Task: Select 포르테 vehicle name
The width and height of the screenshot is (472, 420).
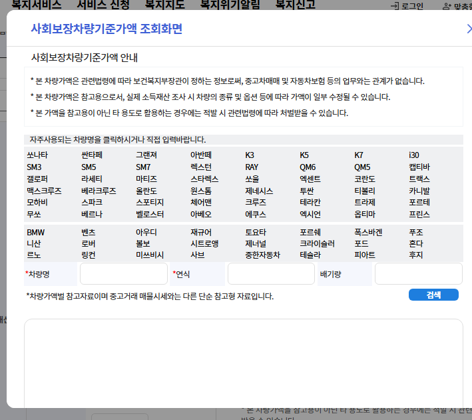Action: [419, 202]
